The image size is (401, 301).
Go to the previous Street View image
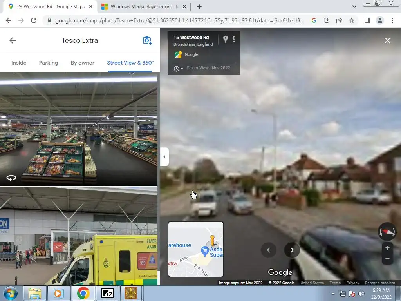tap(269, 250)
